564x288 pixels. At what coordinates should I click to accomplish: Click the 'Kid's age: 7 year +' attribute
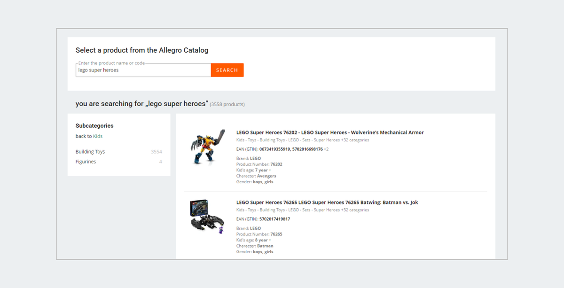254,170
